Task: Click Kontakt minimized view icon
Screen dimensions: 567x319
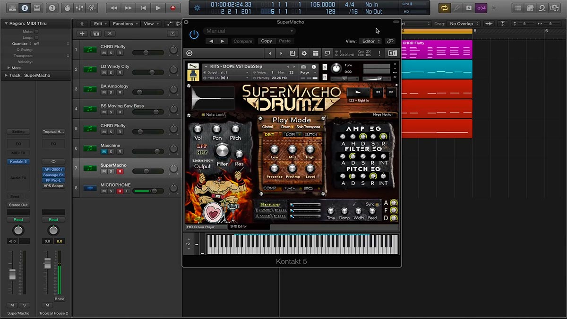Action: (327, 53)
